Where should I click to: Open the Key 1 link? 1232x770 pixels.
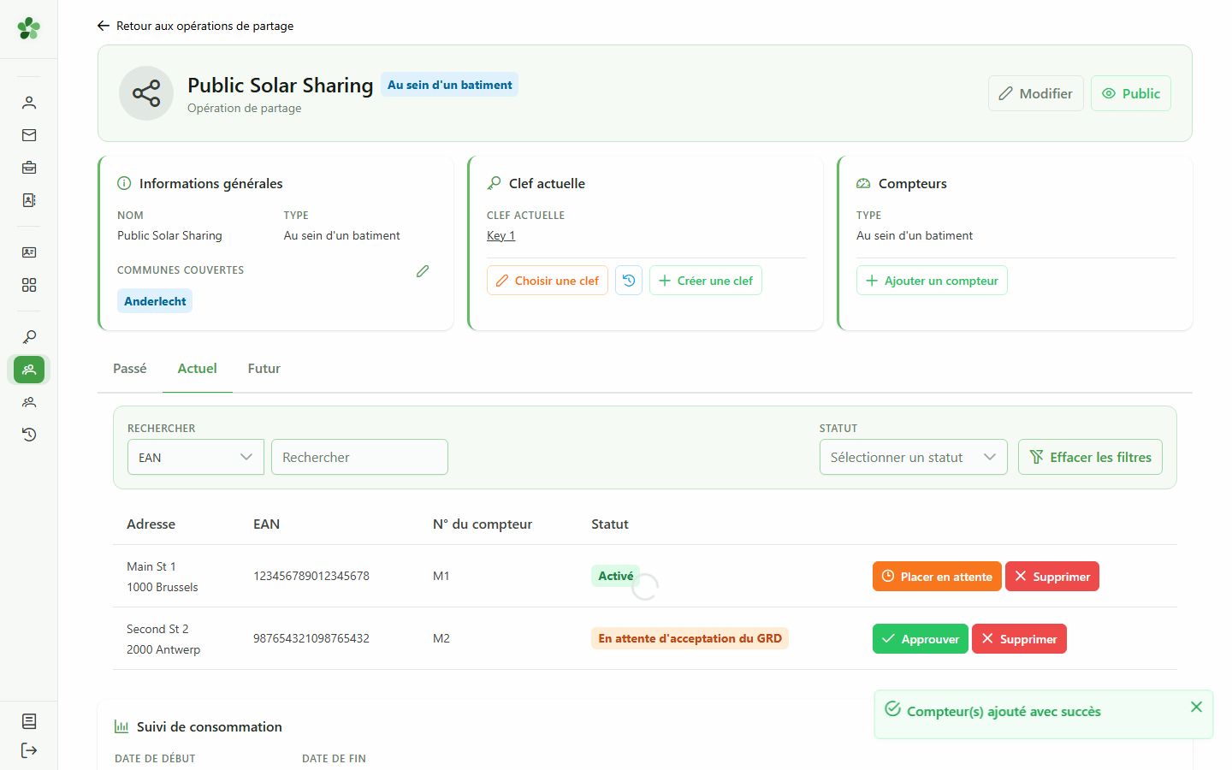click(501, 235)
